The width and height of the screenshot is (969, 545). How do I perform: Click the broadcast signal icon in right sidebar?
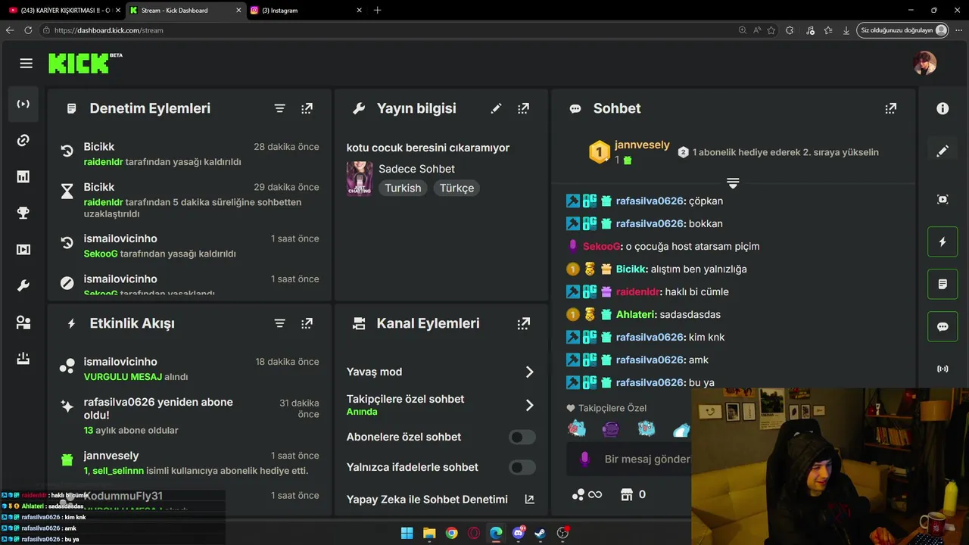[943, 369]
